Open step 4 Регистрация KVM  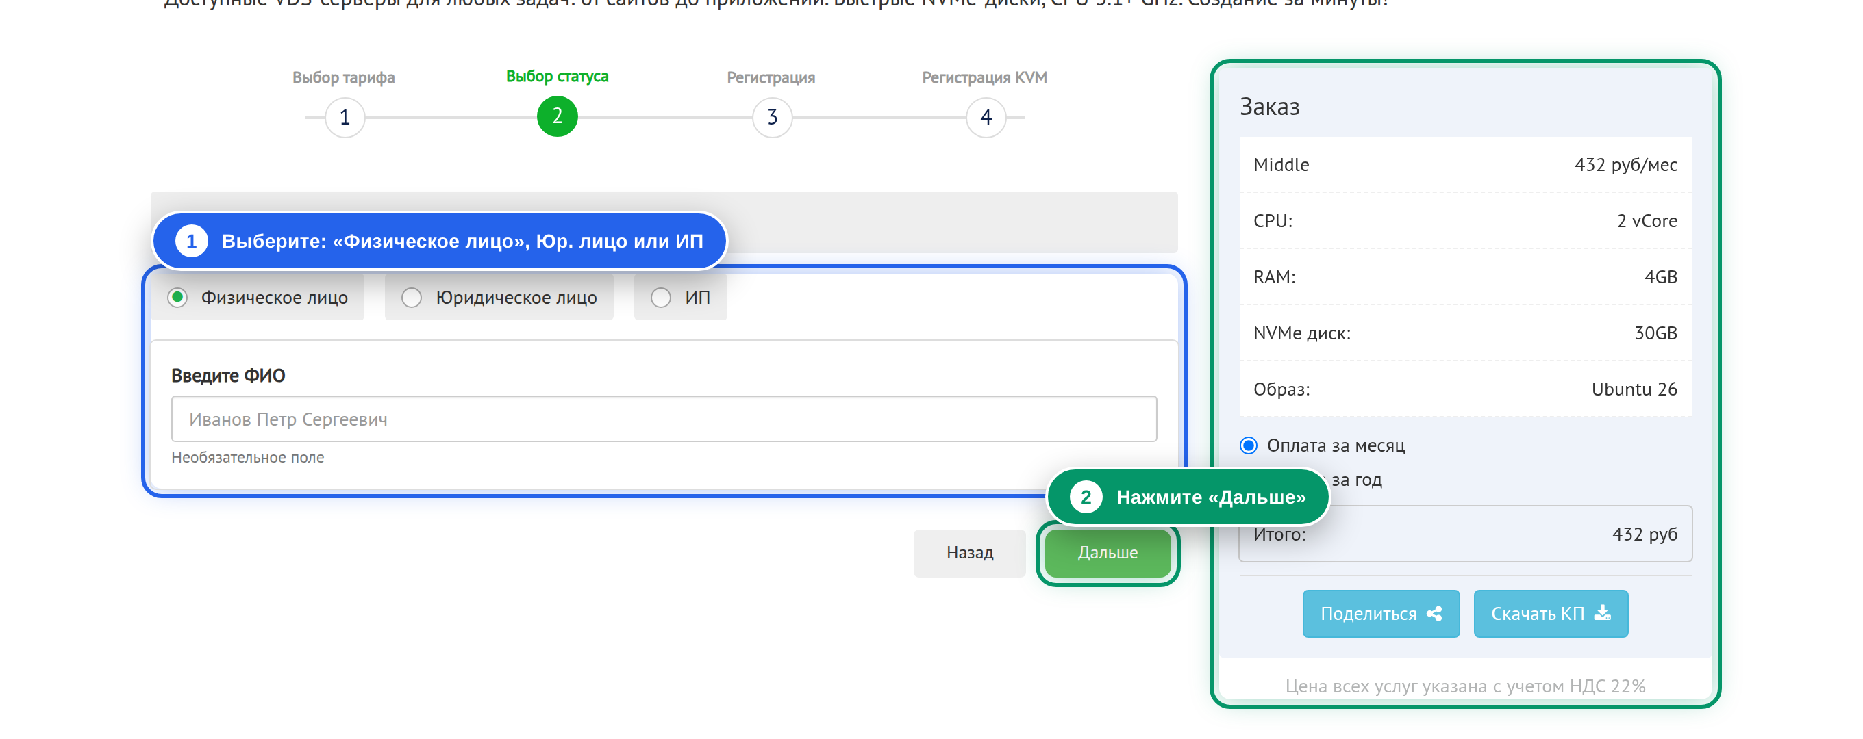(986, 117)
